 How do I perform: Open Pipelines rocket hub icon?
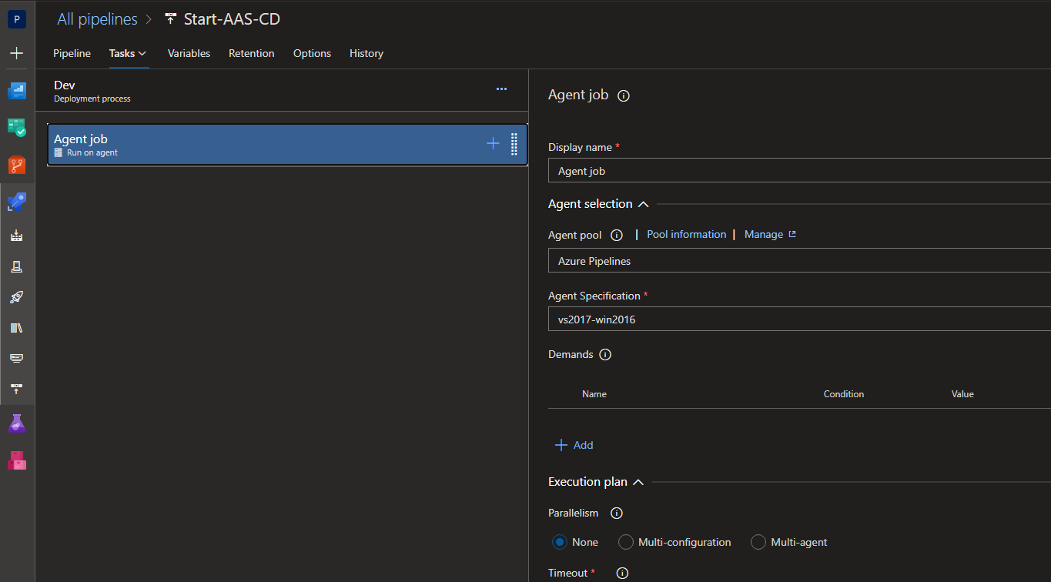tap(17, 202)
